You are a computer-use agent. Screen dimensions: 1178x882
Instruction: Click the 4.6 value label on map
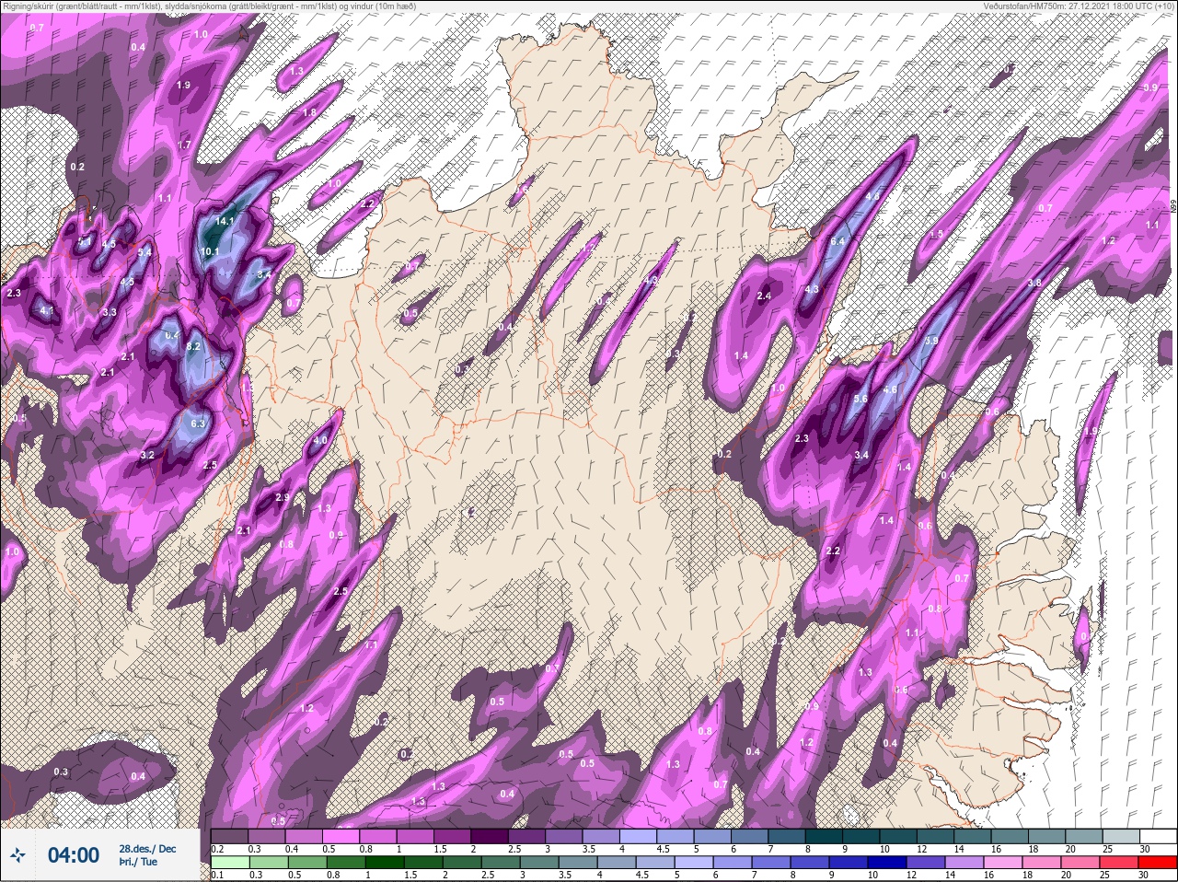point(890,389)
